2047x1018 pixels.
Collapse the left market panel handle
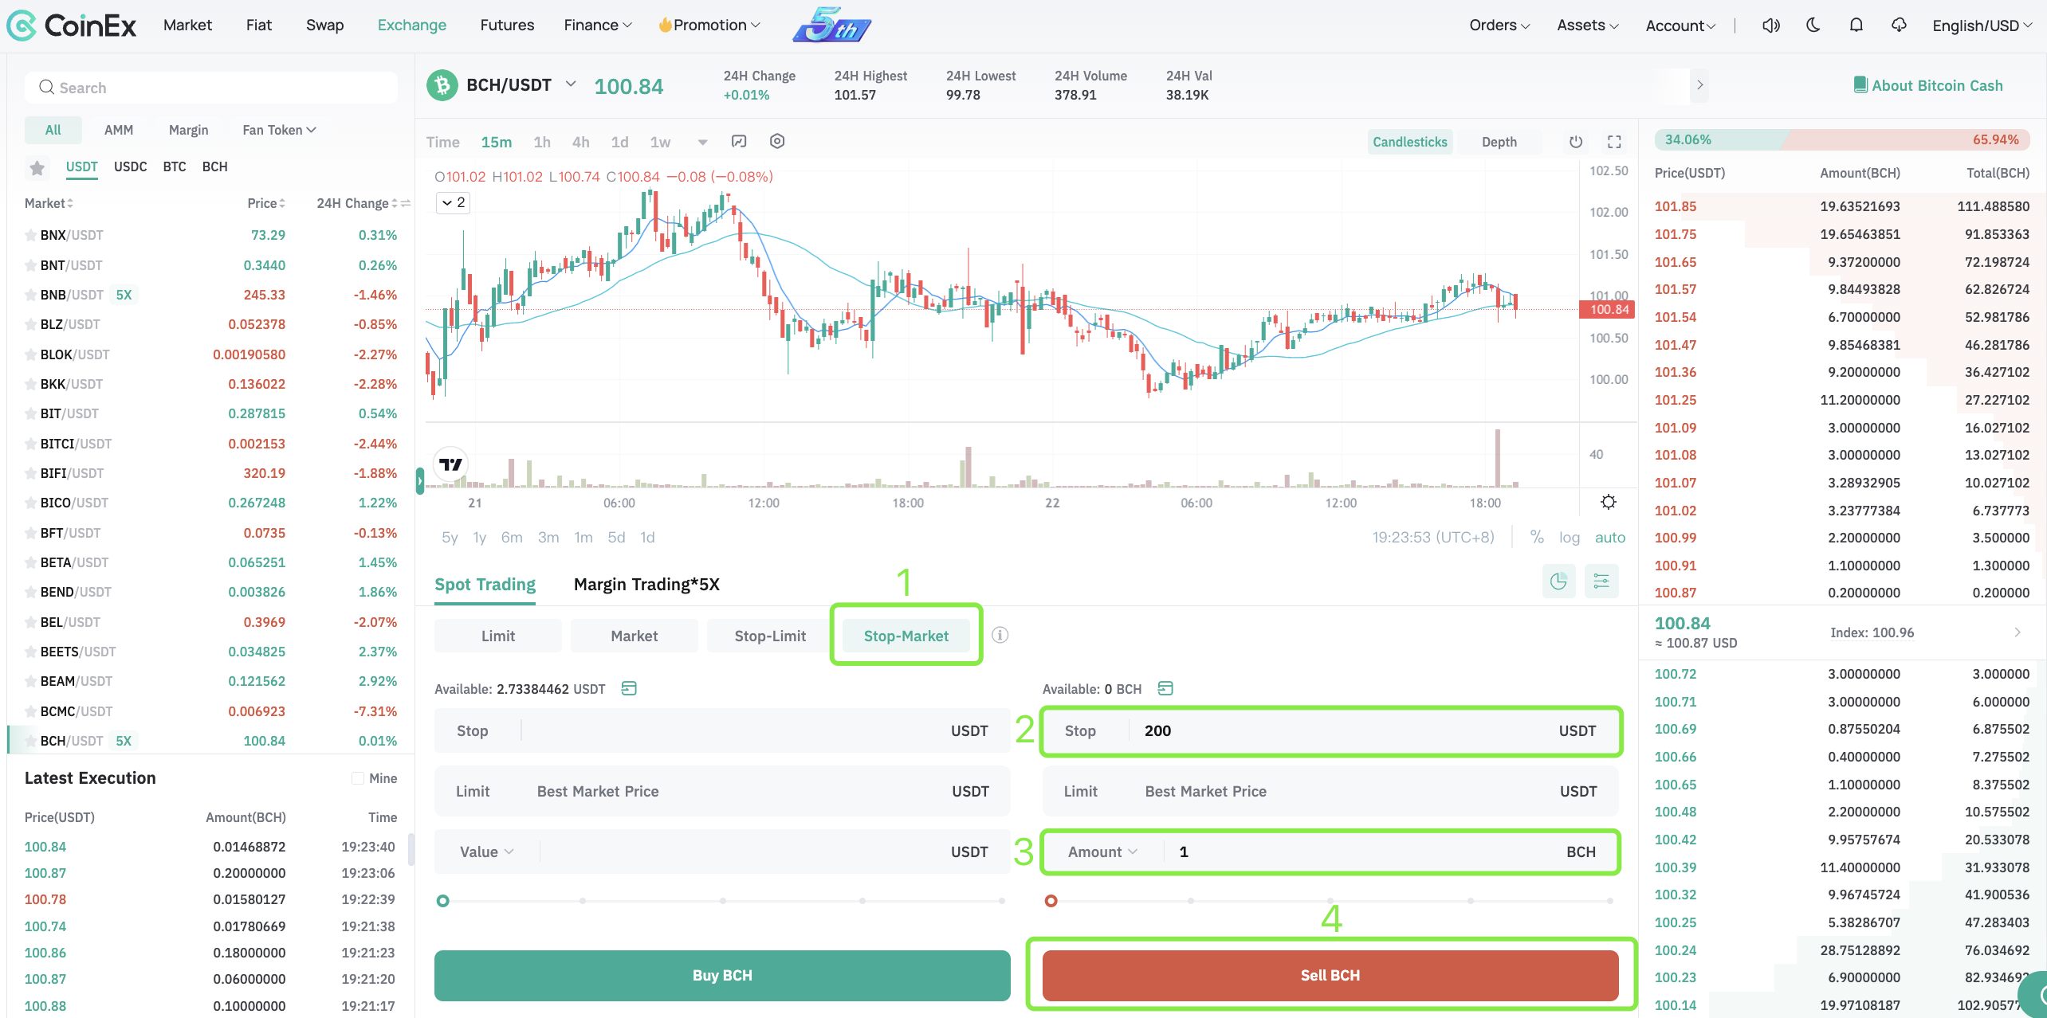click(x=419, y=481)
